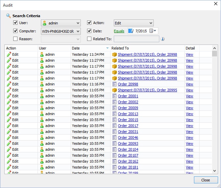
Task: Select the month part of the date field
Action: [131, 31]
